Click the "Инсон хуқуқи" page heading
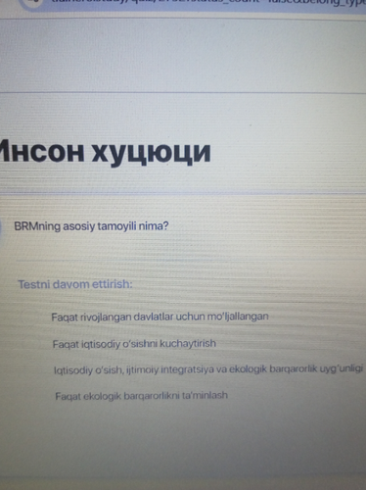 pos(105,153)
